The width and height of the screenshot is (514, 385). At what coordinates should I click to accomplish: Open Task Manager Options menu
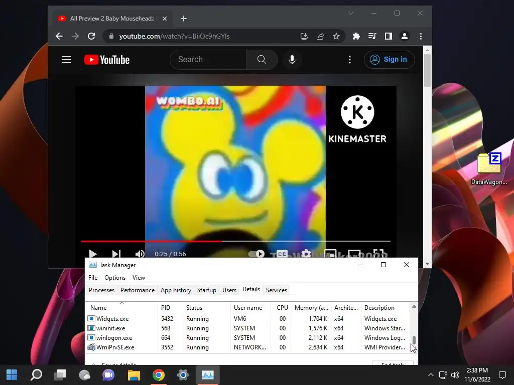pos(115,278)
